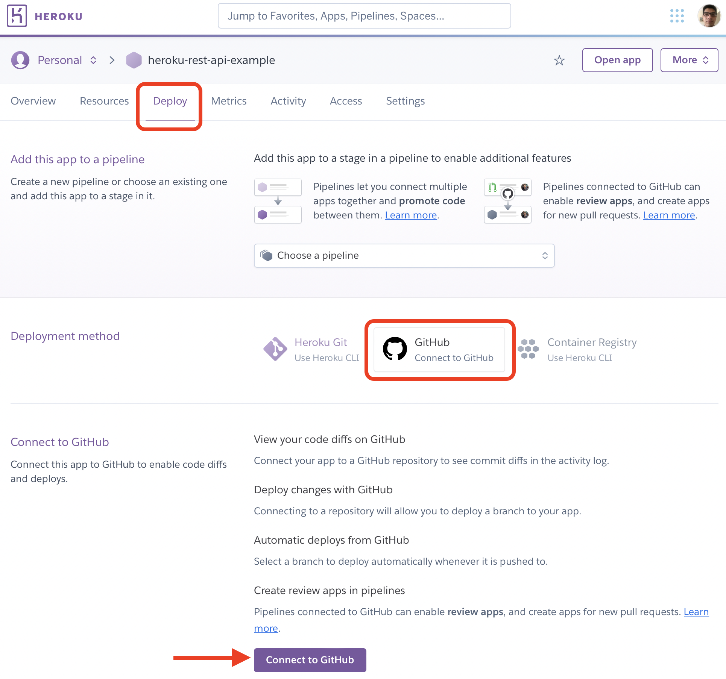Image resolution: width=726 pixels, height=679 pixels.
Task: Choose GitHub as the deployment method
Action: (439, 350)
